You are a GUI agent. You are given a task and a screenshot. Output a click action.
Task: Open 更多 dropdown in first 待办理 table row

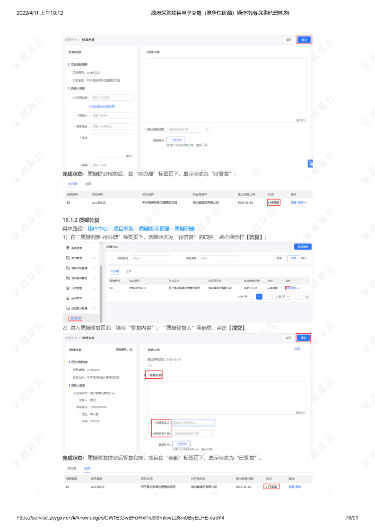tap(302, 202)
